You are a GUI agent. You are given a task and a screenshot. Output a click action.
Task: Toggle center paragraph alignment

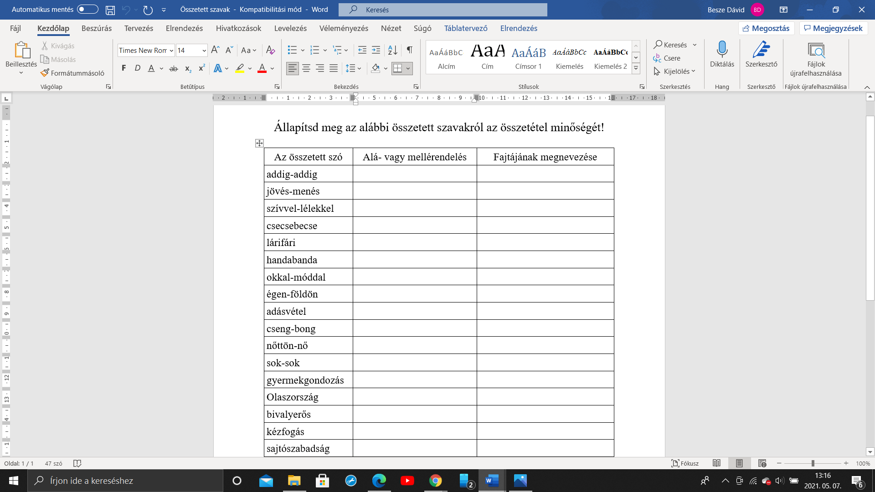(306, 68)
